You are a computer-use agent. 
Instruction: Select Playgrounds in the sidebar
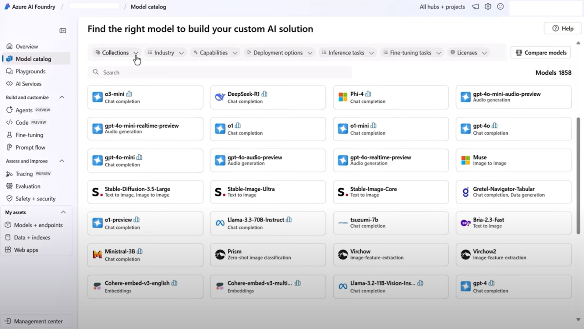[30, 71]
